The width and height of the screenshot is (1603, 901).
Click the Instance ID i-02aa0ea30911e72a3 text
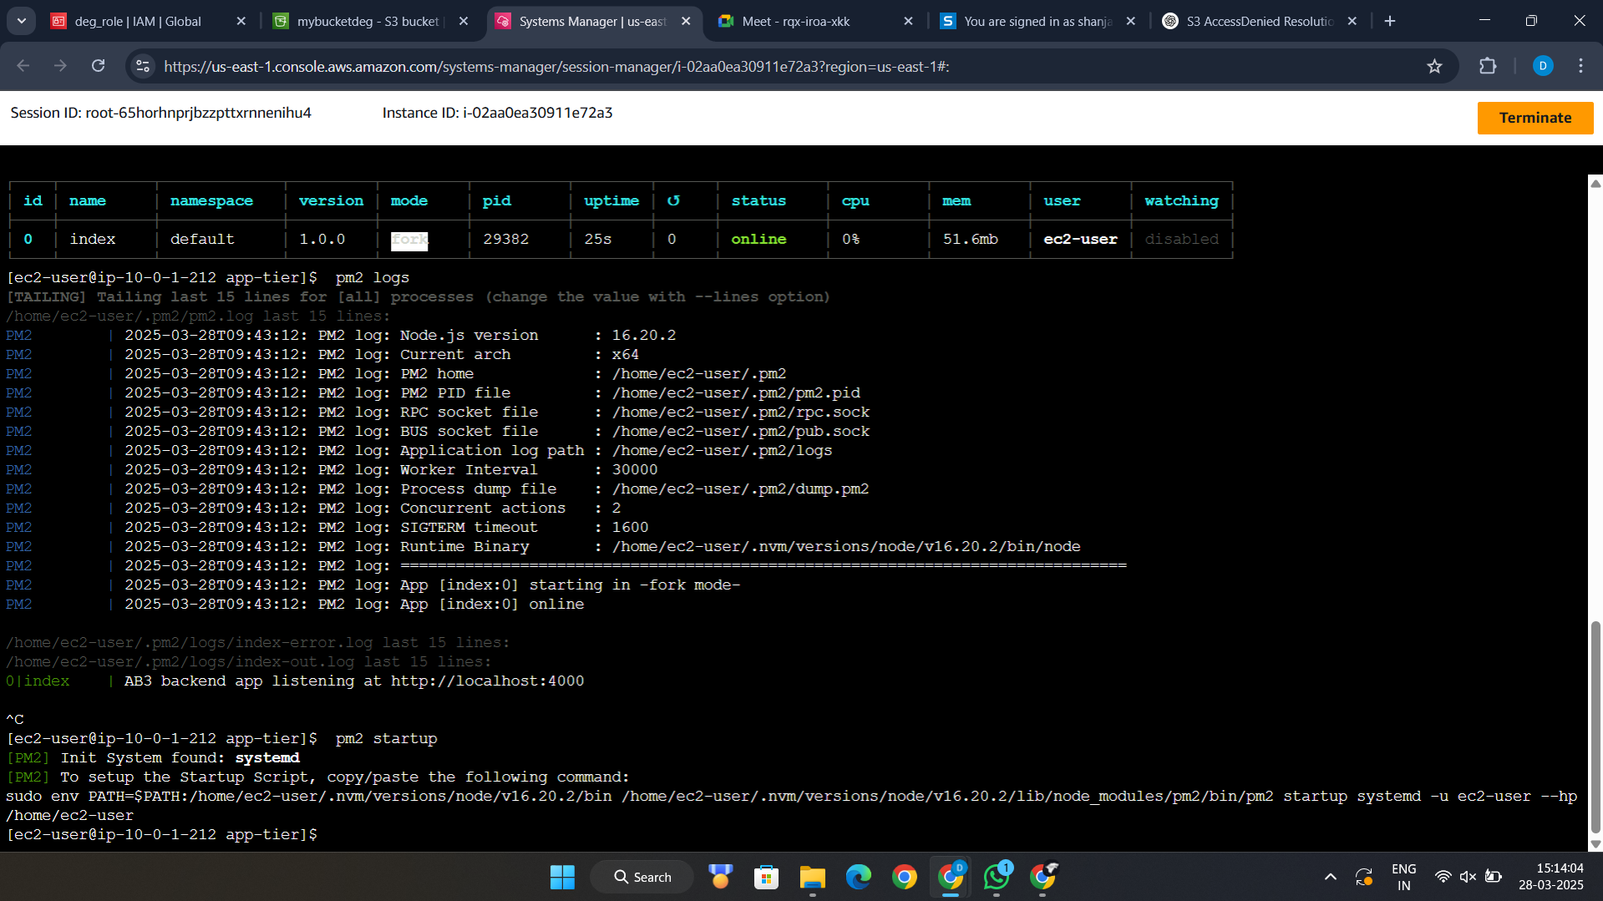click(x=497, y=113)
